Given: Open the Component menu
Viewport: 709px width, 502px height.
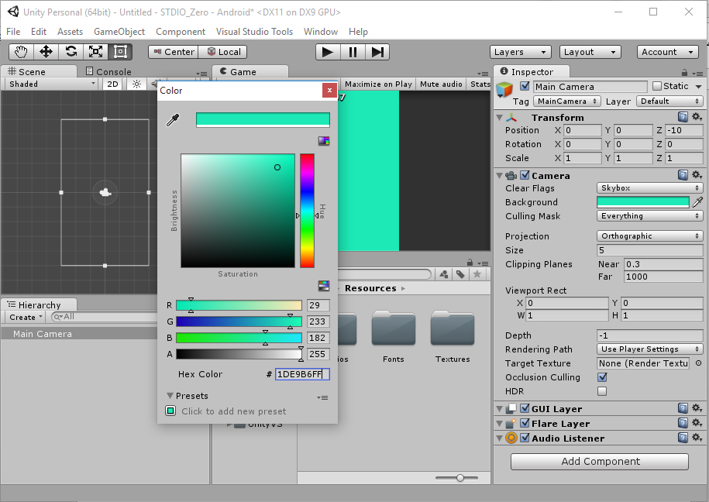Looking at the screenshot, I should click(x=181, y=32).
